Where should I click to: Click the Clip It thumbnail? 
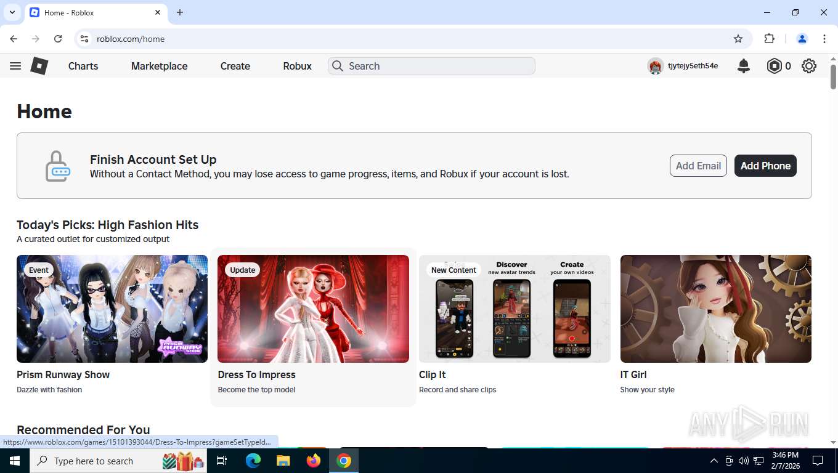515,309
